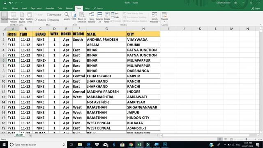
Task: Open the Macros button
Action: coord(164,17)
